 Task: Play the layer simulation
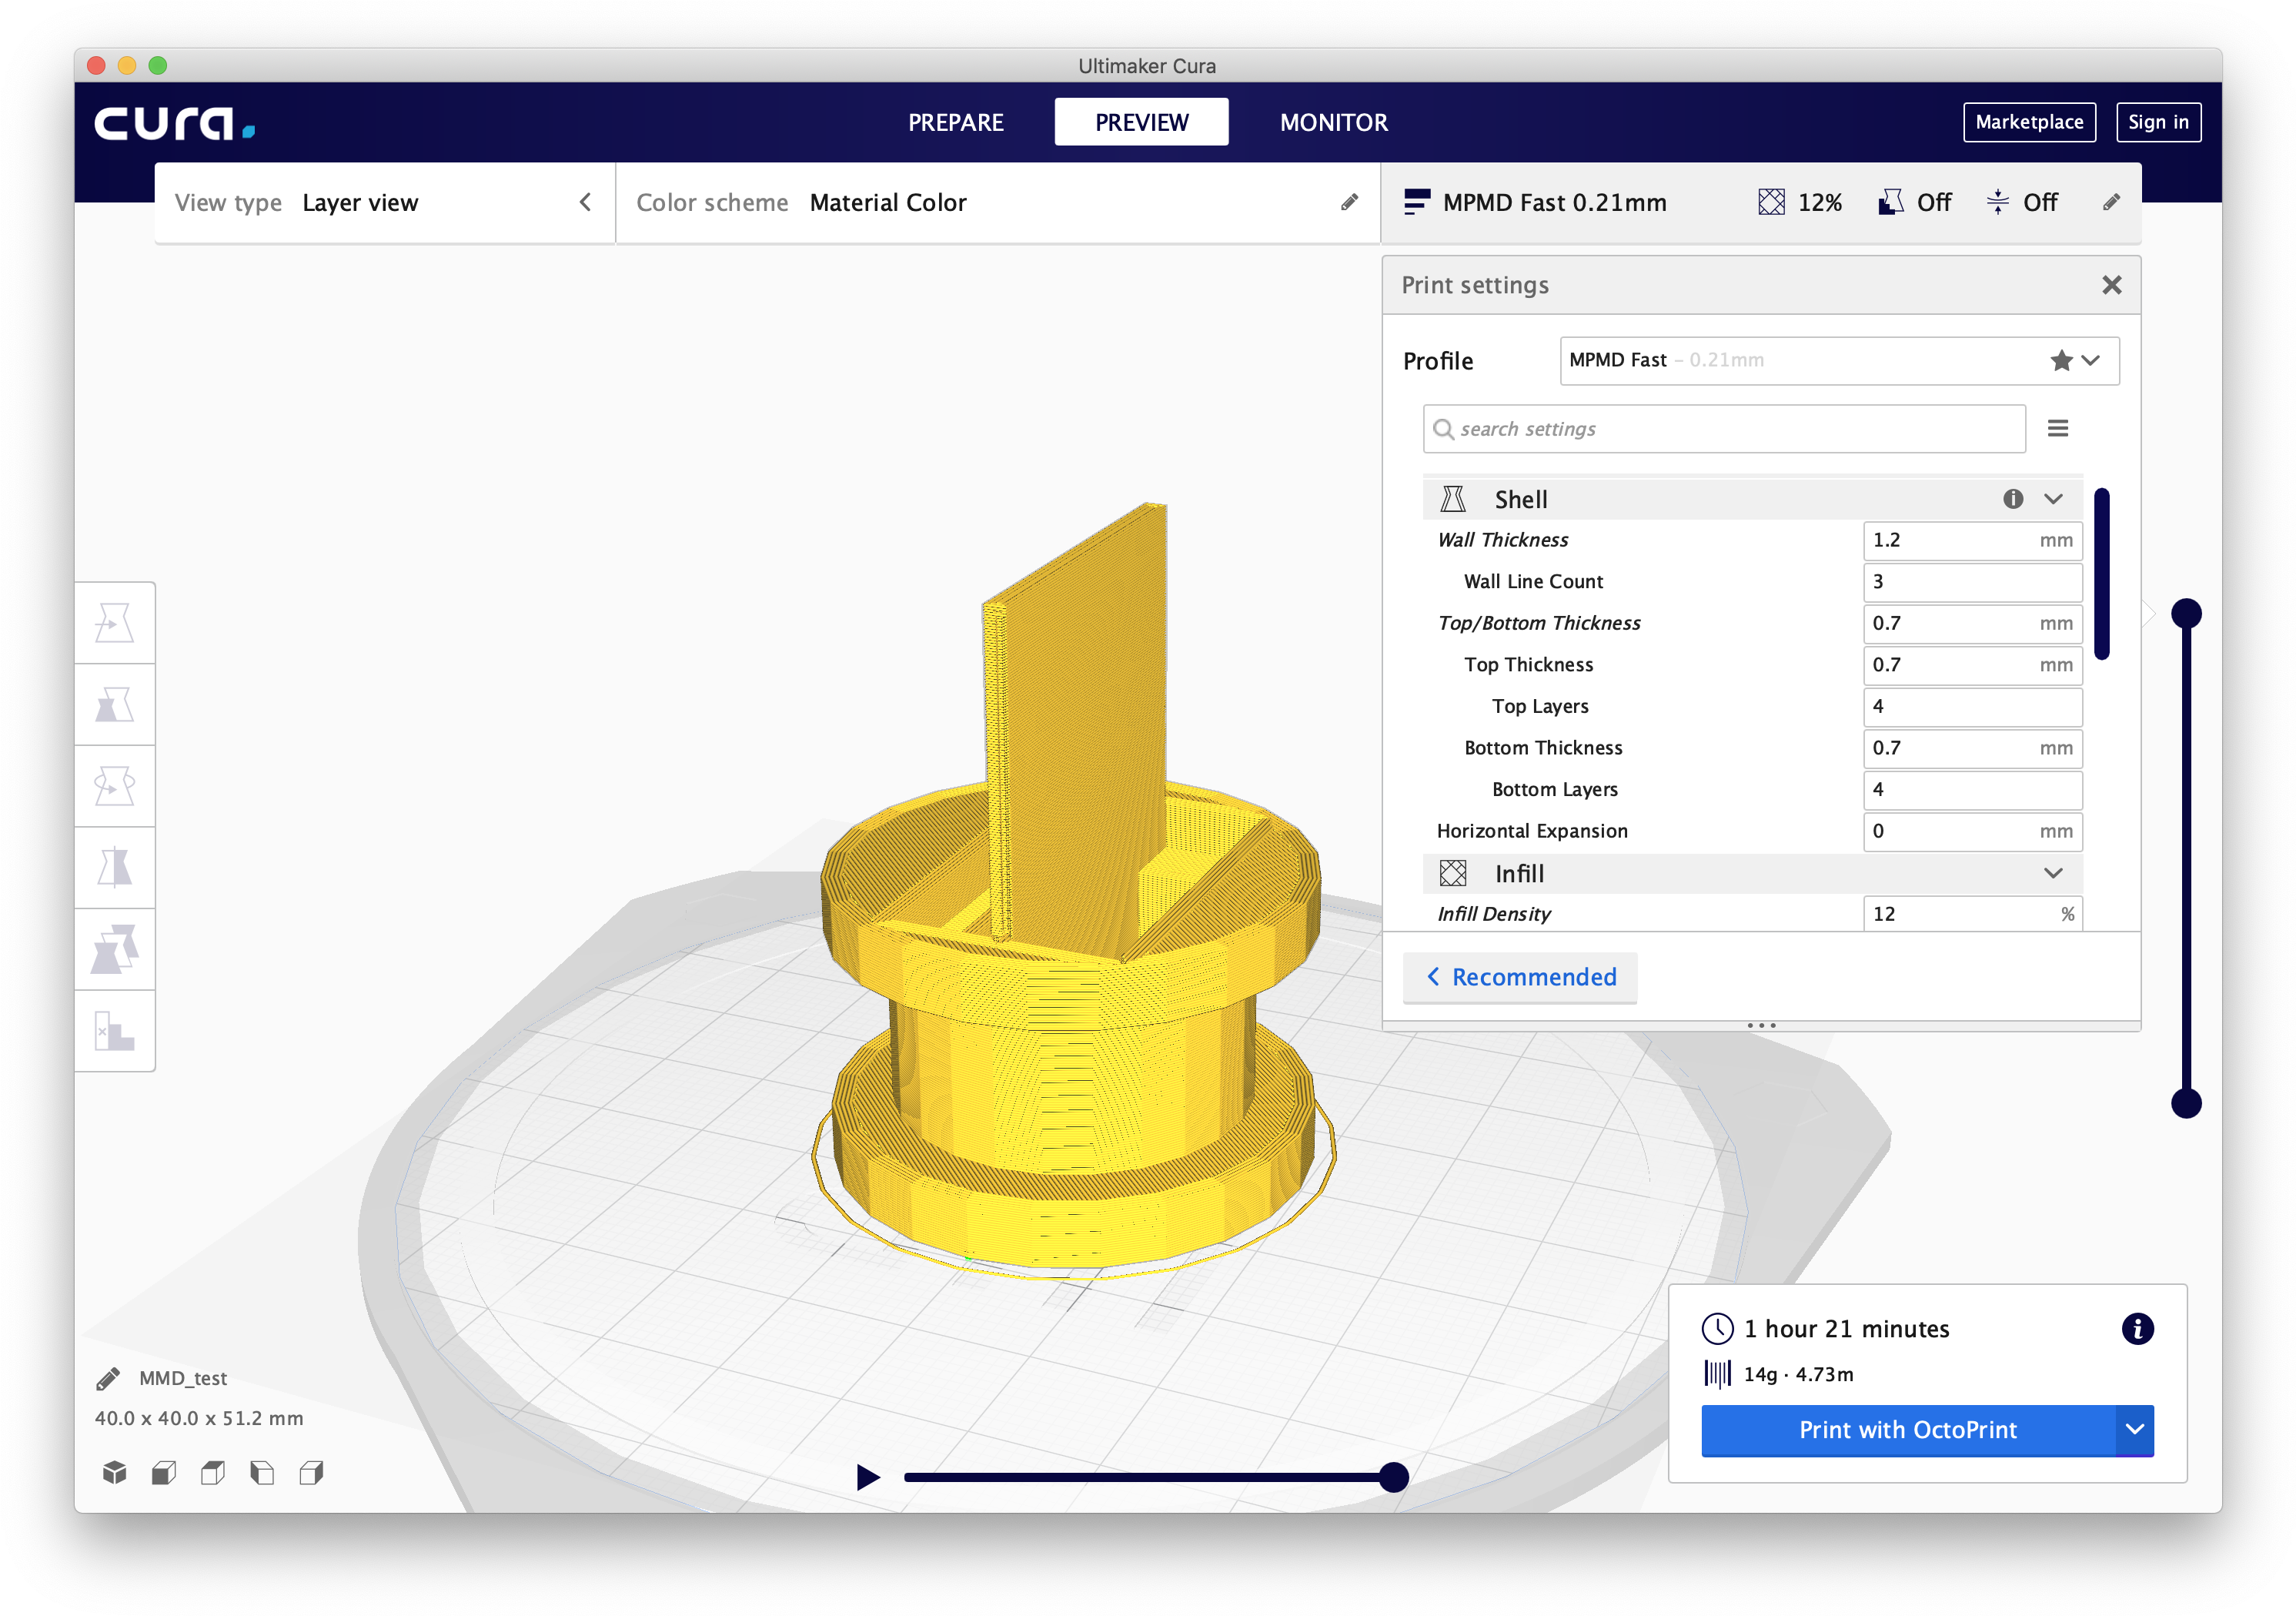(867, 1477)
